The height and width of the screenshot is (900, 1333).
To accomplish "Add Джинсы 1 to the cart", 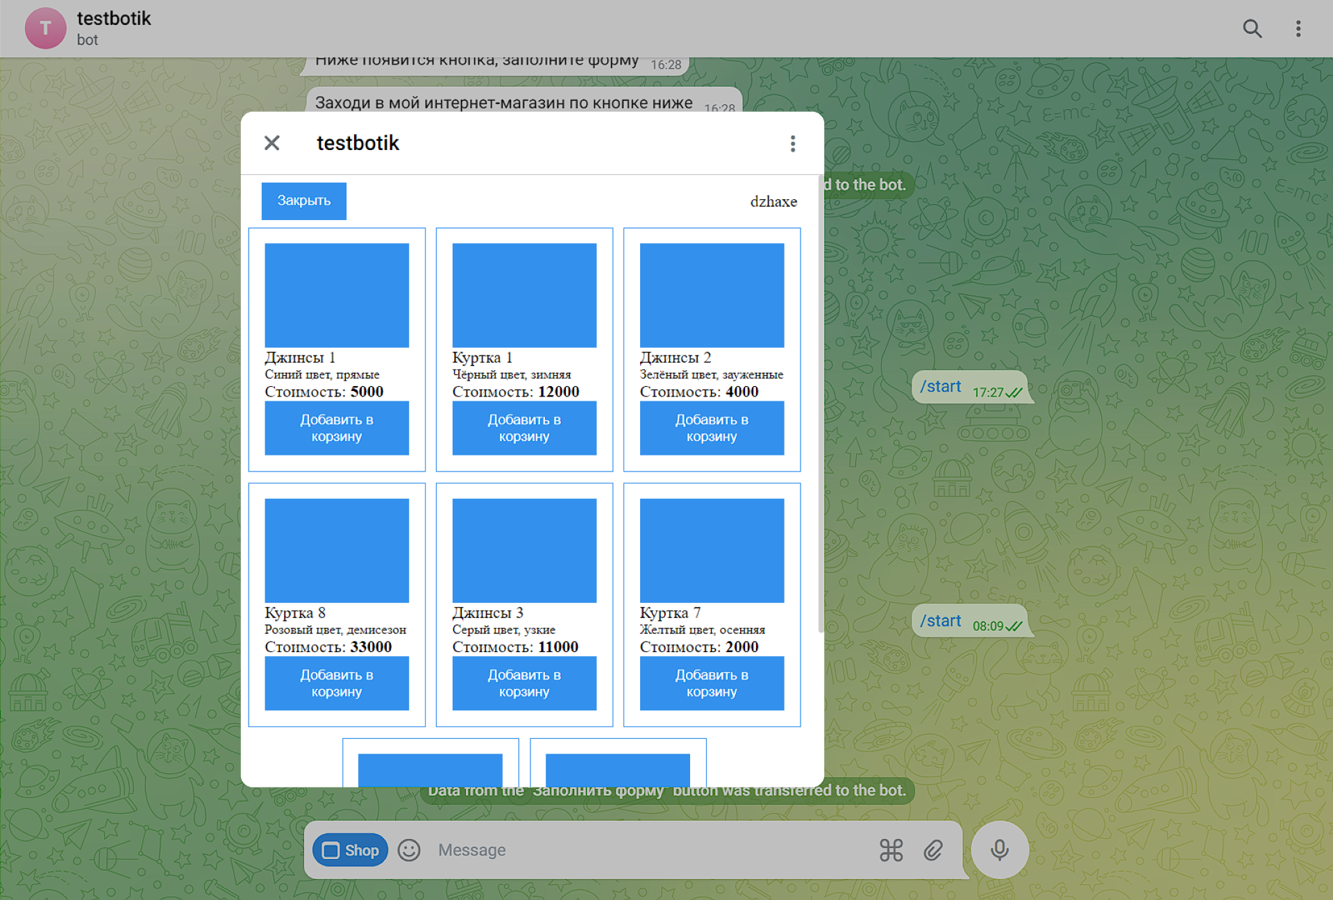I will pos(337,428).
